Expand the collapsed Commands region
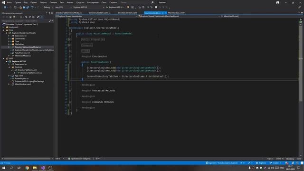Screen dimensions: 304x171 click(87, 45)
